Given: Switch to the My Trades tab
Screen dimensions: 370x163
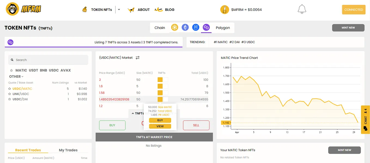Looking at the screenshot, I should [68, 150].
